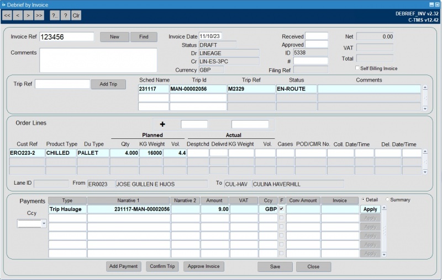Click the Dr field LINEAGE
This screenshot has height=280, width=442.
(229, 53)
